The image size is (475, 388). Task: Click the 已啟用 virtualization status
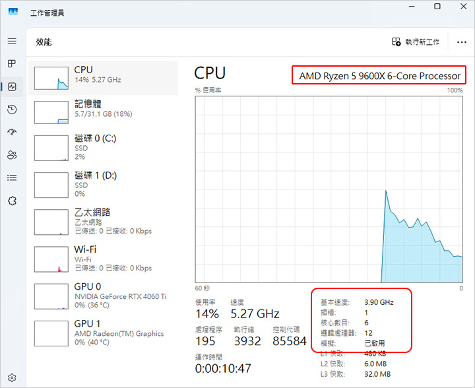[375, 343]
